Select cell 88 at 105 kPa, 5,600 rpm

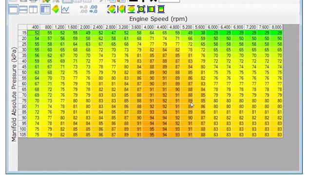click(x=200, y=135)
